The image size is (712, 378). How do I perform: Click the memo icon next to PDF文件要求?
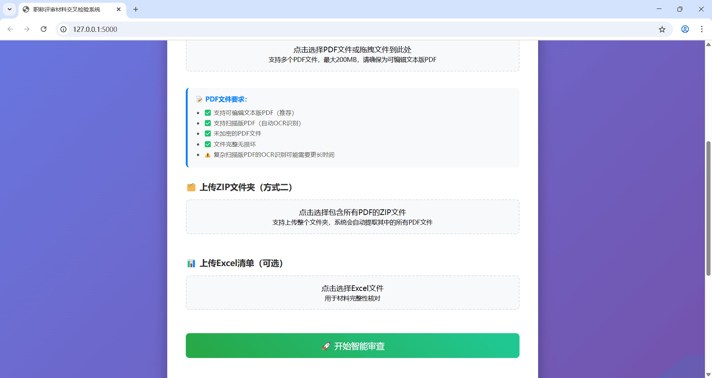coord(200,99)
